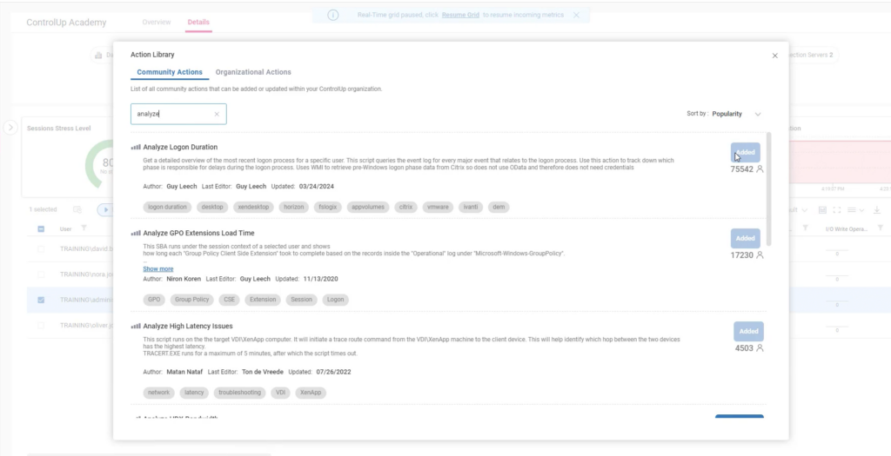Open the Overview tab
The image size is (891, 456).
pos(157,22)
